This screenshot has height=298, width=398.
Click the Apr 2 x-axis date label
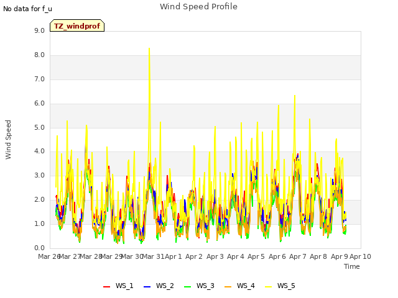click(194, 256)
